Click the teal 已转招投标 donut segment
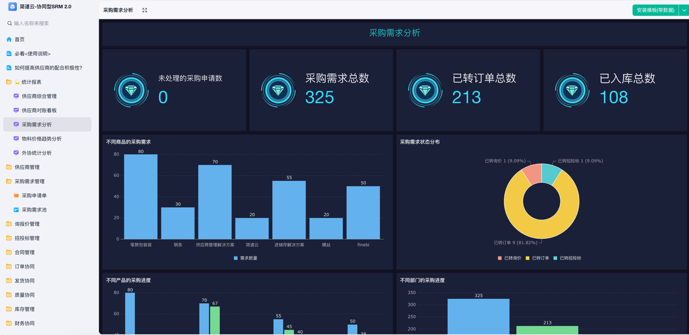The height and width of the screenshot is (335, 689). coord(551,174)
